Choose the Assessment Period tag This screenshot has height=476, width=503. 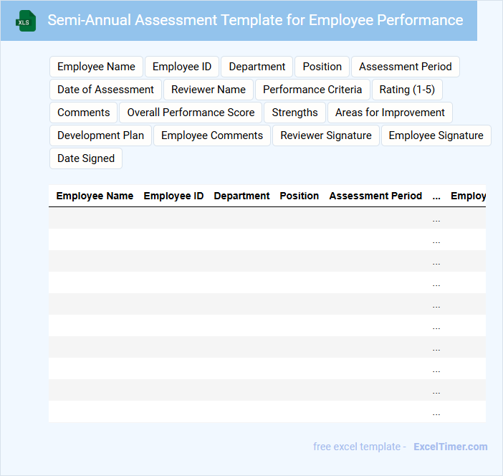click(406, 67)
